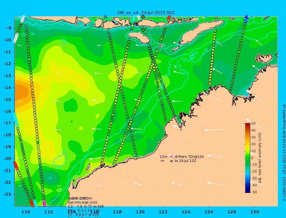Screen dimensions: 286x218
Task: Click the '12m' legend label
Action: [x=163, y=157]
